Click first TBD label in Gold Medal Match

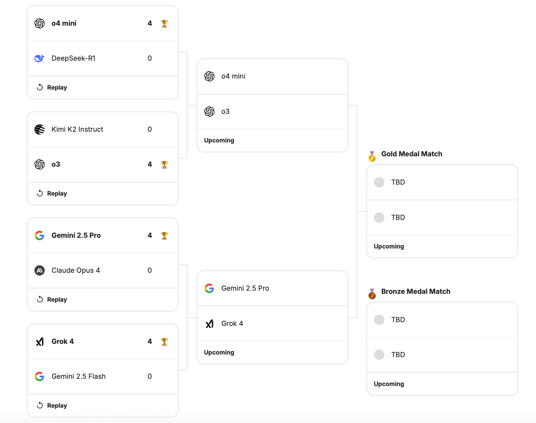tap(398, 182)
